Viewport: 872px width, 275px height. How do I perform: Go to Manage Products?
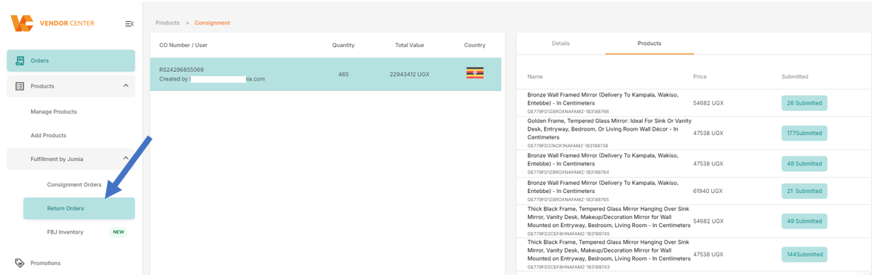pos(53,112)
